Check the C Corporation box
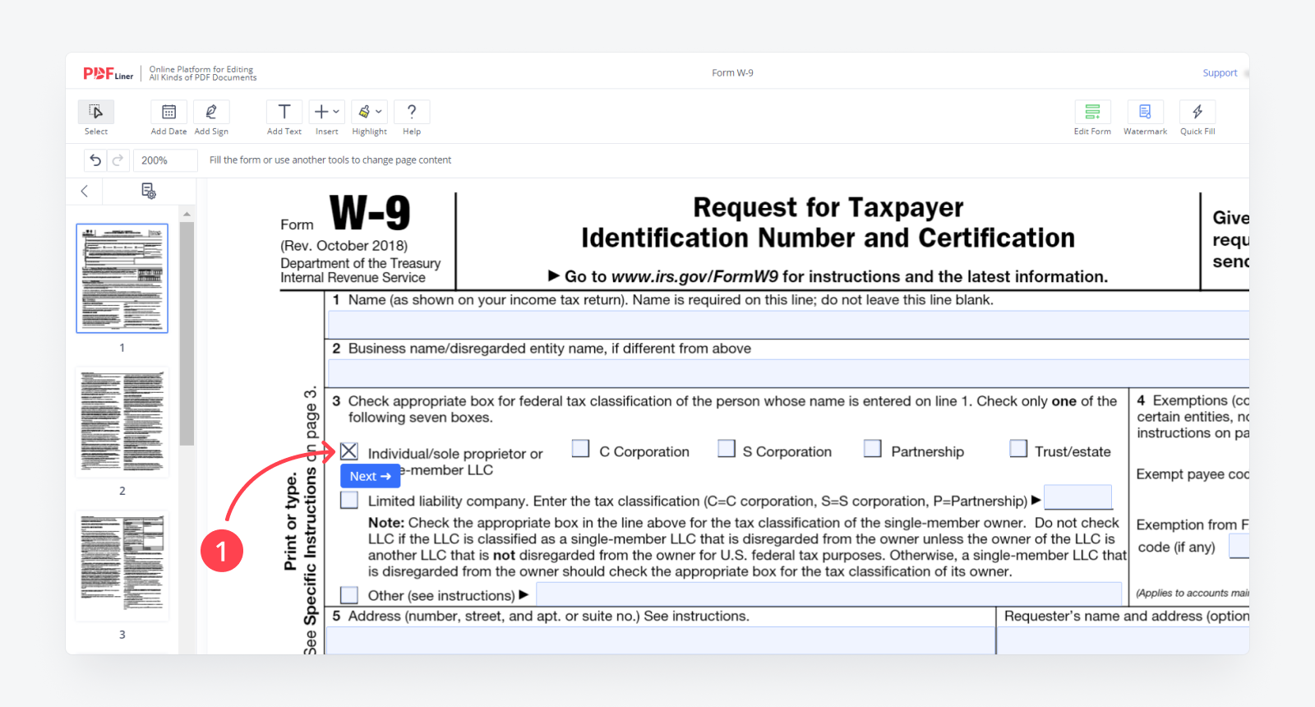 click(x=580, y=448)
